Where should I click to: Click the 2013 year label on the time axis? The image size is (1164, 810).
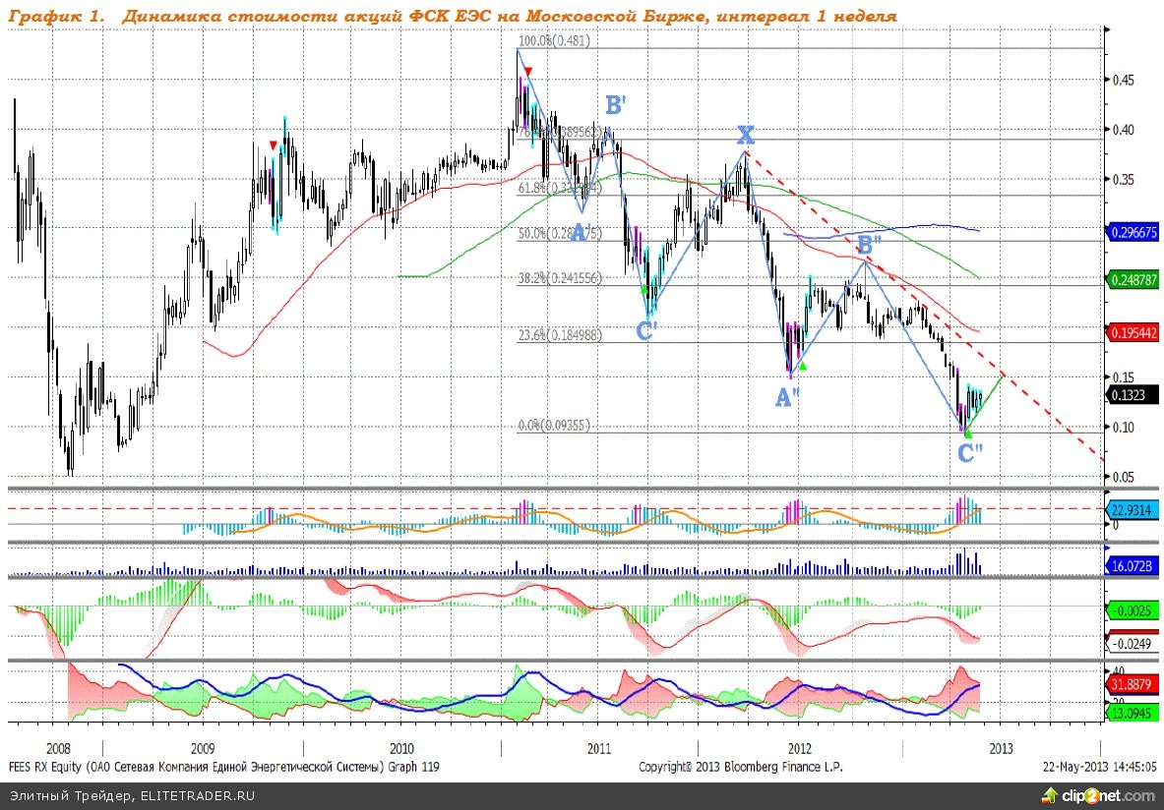coord(1000,748)
